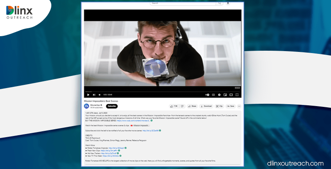Viewport: 331px width, 169px height.
Task: Open the subscribe bit.ly link
Action: [x=151, y=131]
